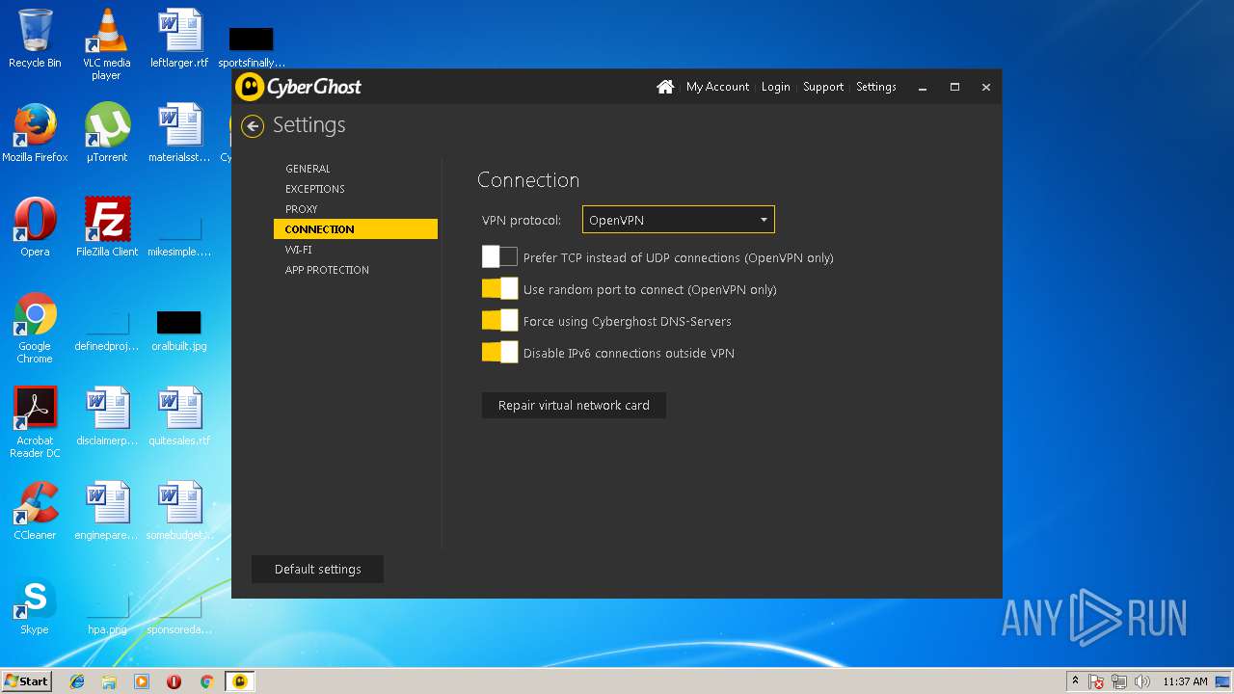
Task: Toggle Use random port to connect
Action: 500,289
